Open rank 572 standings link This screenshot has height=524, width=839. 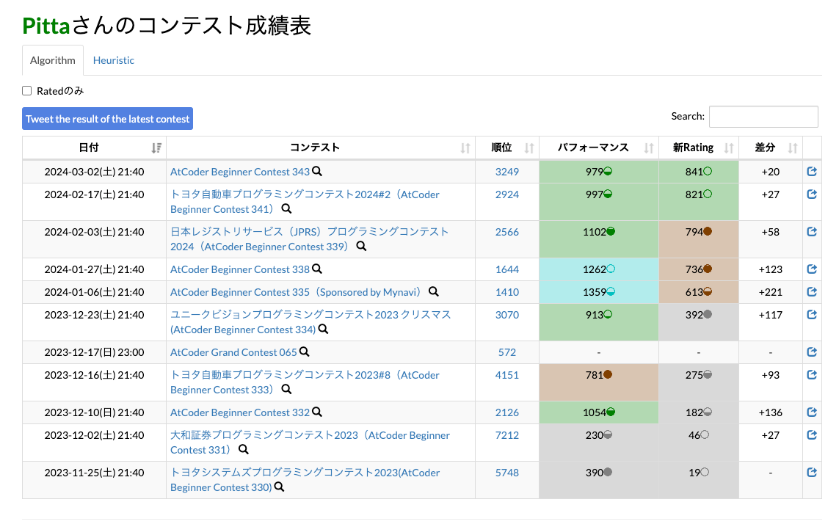click(506, 352)
